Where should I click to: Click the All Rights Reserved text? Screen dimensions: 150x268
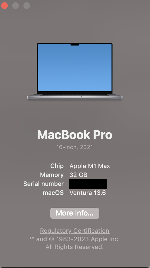pyautogui.click(x=74, y=247)
